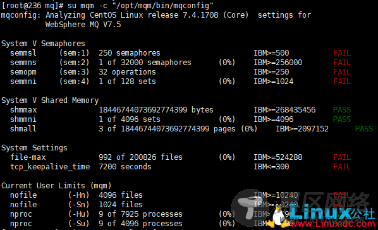Viewport: 378px width, 230px height.
Task: Click the "(-Su)" flag of nproc
Action: 78,224
